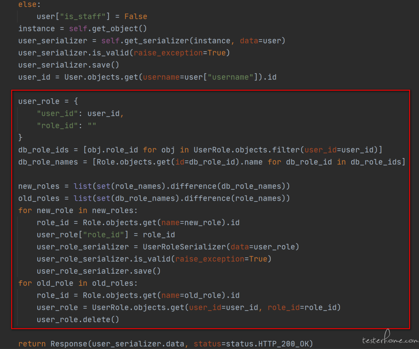
Task: Click the line 'user_serializer.is_valid(raise_exception=True)'
Action: 124,53
